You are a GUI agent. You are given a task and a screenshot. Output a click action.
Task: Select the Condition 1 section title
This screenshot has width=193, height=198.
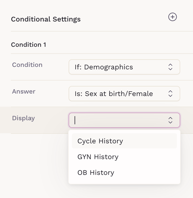29,45
